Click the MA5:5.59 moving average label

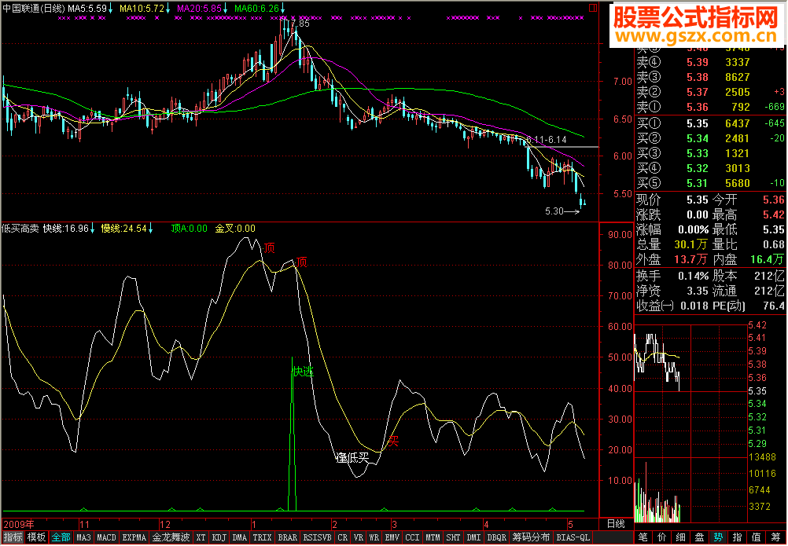[x=87, y=8]
